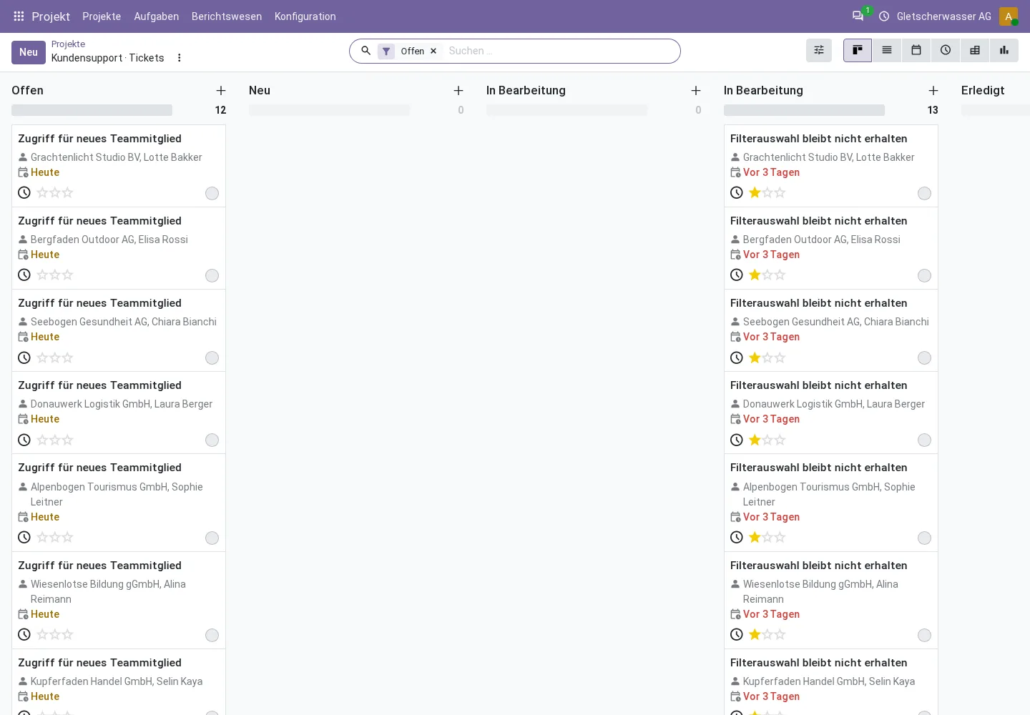
Task: Add a task in Offen column
Action: tap(221, 91)
